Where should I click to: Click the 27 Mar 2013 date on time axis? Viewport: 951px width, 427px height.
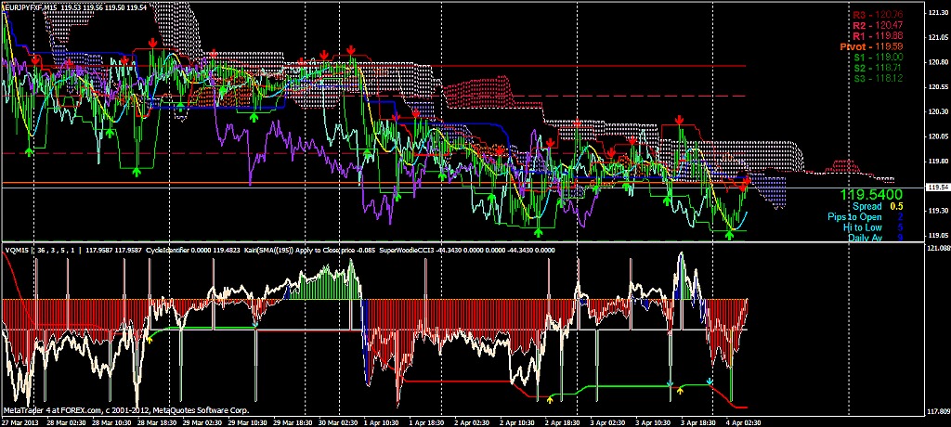coord(20,421)
